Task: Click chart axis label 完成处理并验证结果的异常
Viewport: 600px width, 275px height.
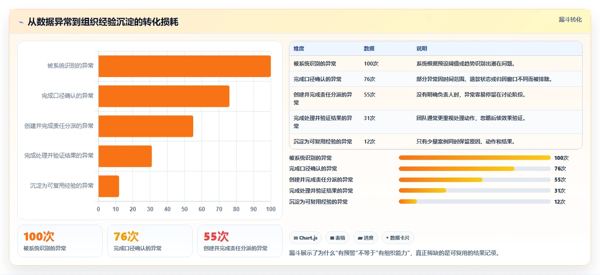Action: point(59,156)
